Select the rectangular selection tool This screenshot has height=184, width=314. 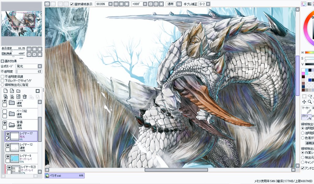click(304, 96)
